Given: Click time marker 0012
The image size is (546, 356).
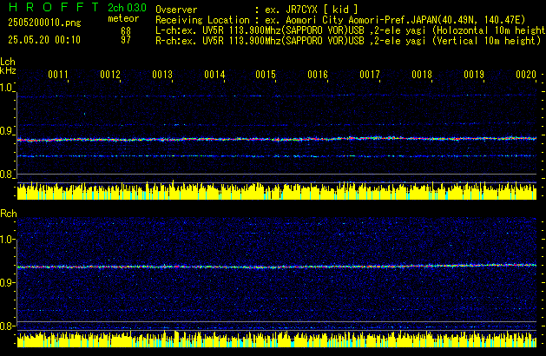Looking at the screenshot, I should pos(110,75).
